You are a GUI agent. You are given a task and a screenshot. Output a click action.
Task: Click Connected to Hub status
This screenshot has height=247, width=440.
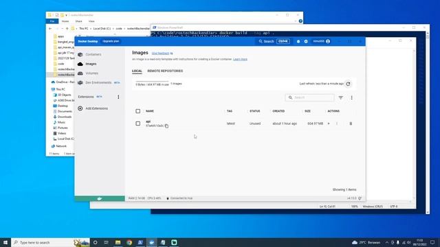click(x=179, y=198)
